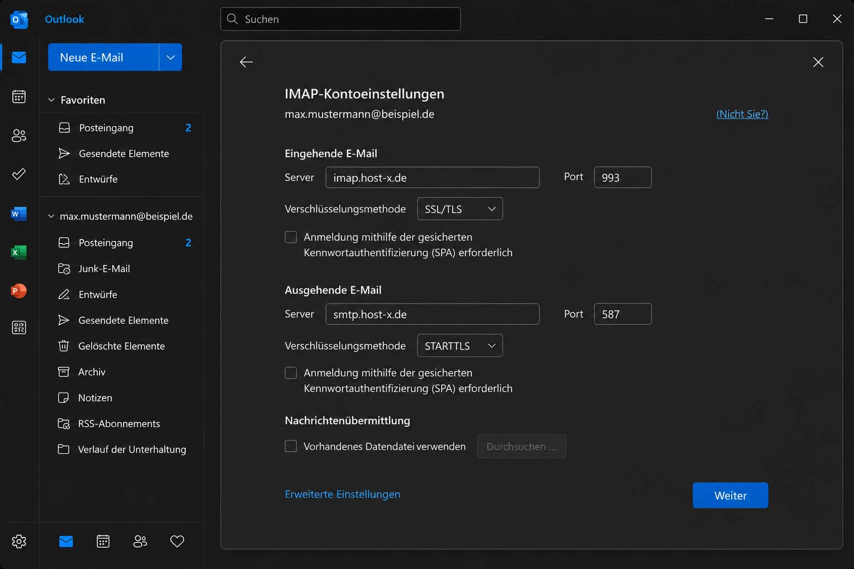854x569 pixels.
Task: Open the More apps grid icon
Action: pos(19,327)
